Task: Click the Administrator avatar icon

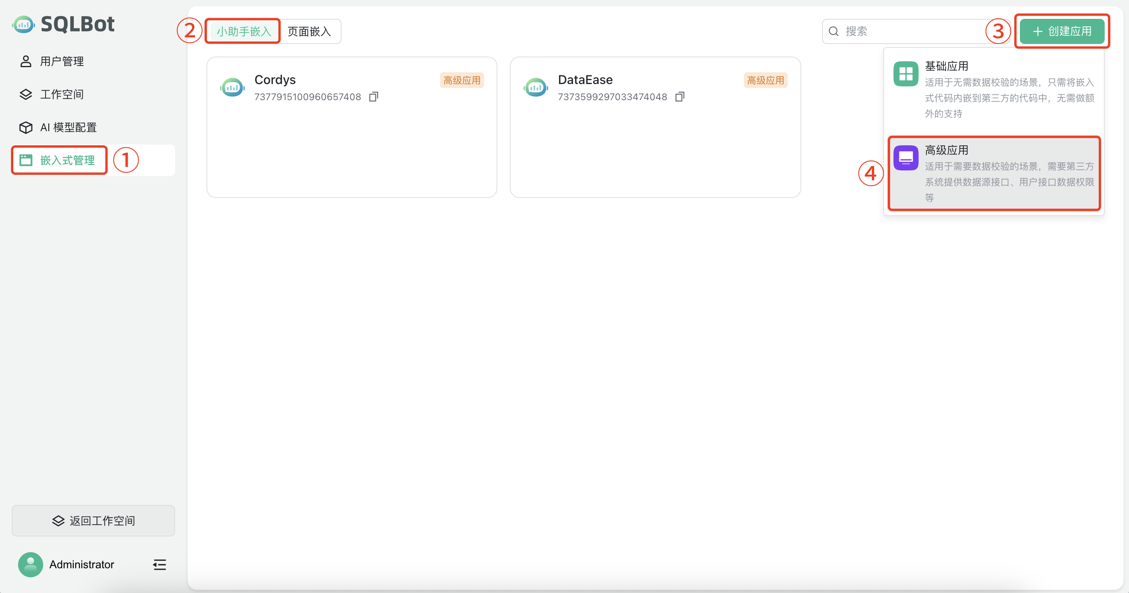Action: tap(30, 564)
